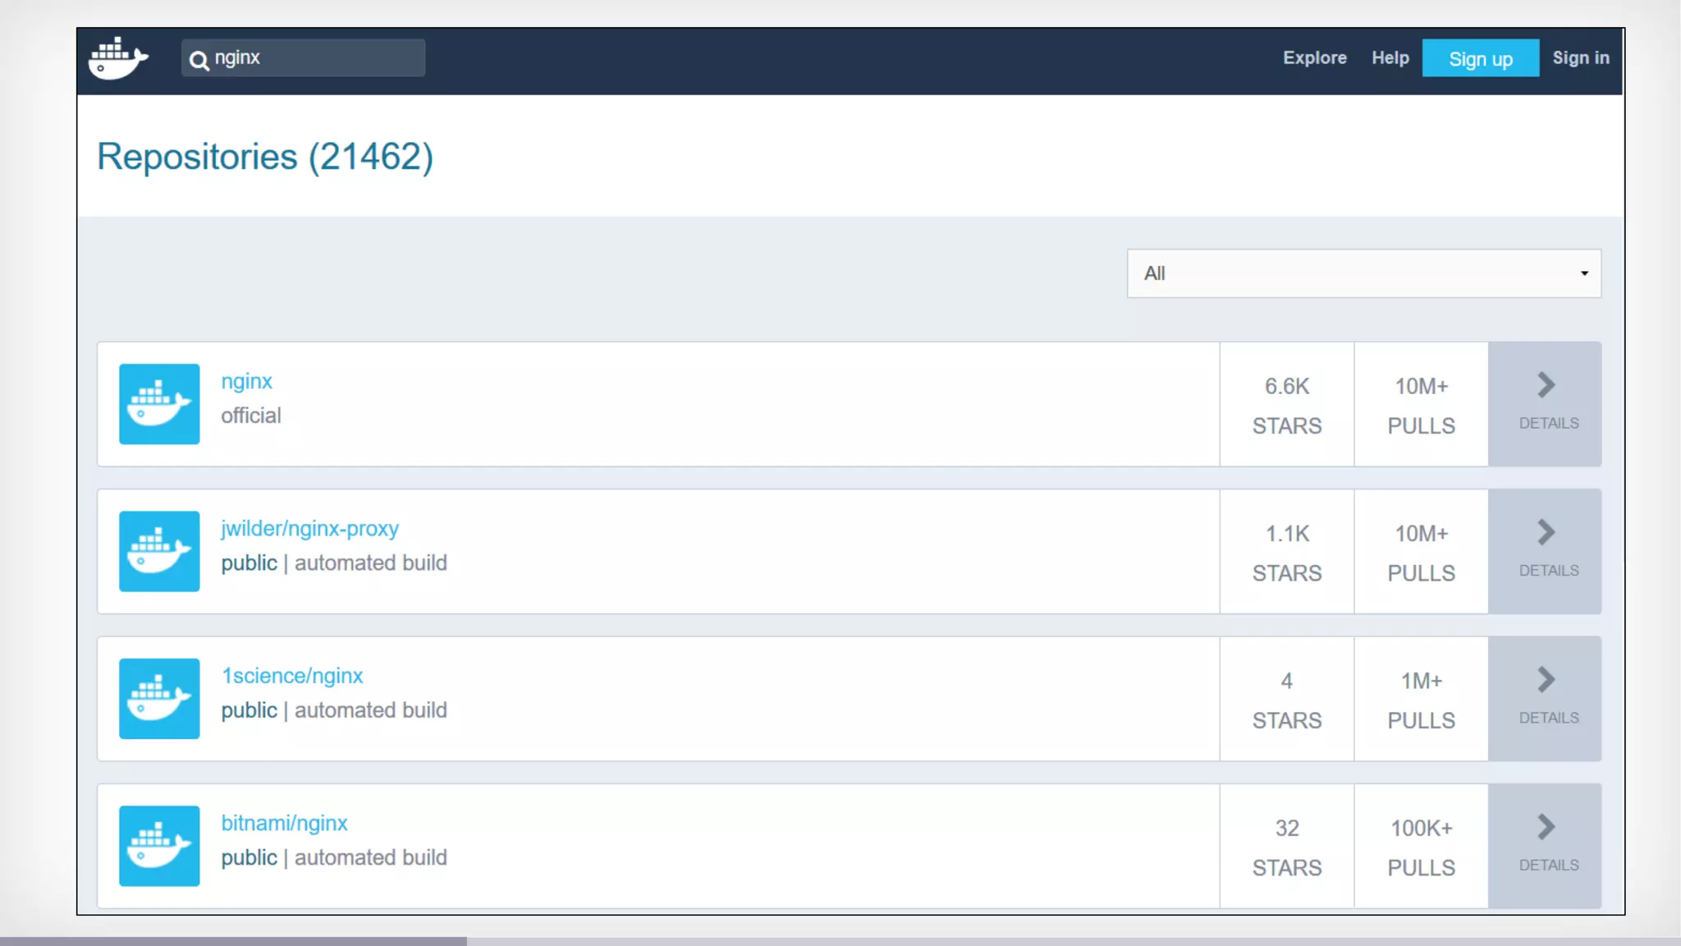Screen dimensions: 1681x946
Task: Open details chevron for nginx official
Action: (1546, 386)
